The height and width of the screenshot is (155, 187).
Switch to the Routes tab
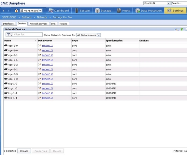[x=63, y=24]
